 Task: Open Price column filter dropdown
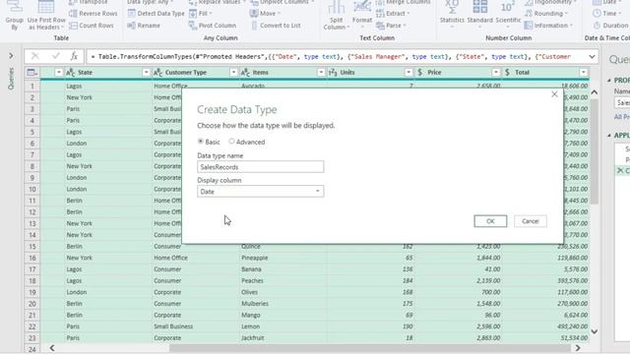coord(496,72)
